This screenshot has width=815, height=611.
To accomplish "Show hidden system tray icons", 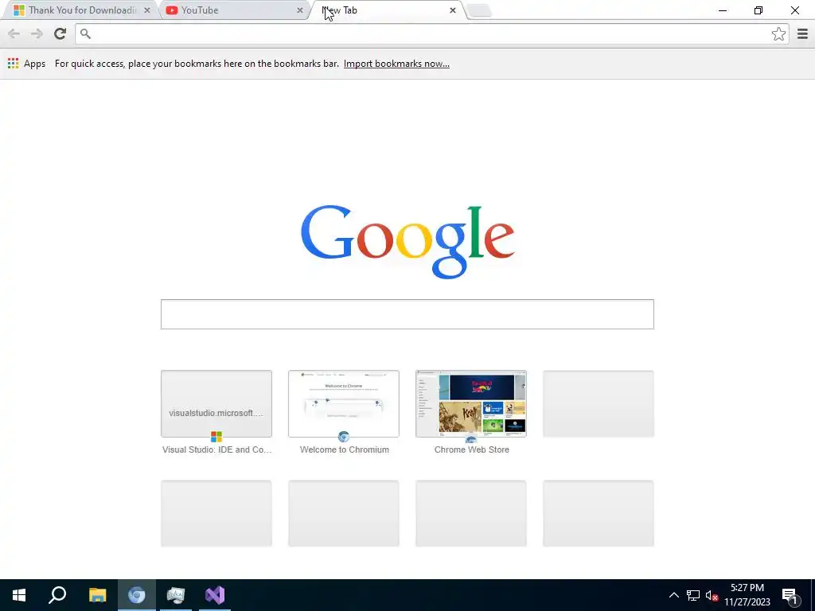I will click(x=673, y=595).
